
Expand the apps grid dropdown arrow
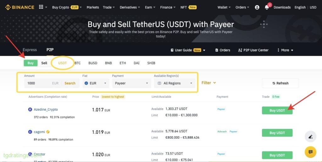46,7
